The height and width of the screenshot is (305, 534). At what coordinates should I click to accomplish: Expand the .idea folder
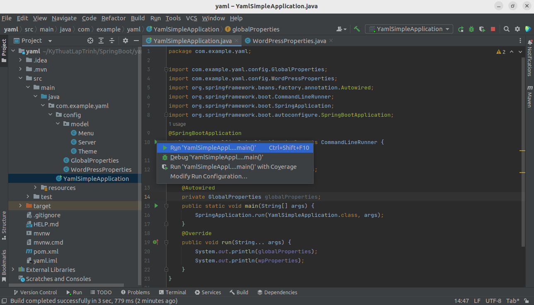[20, 60]
